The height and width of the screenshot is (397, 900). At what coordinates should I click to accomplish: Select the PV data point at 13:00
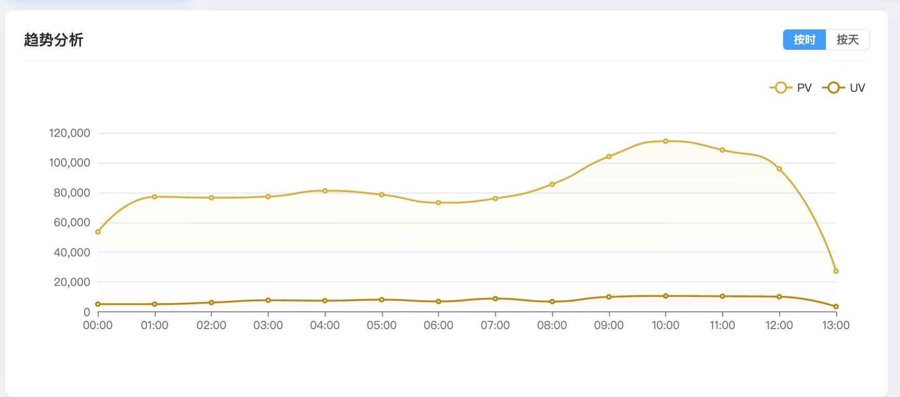click(x=836, y=271)
